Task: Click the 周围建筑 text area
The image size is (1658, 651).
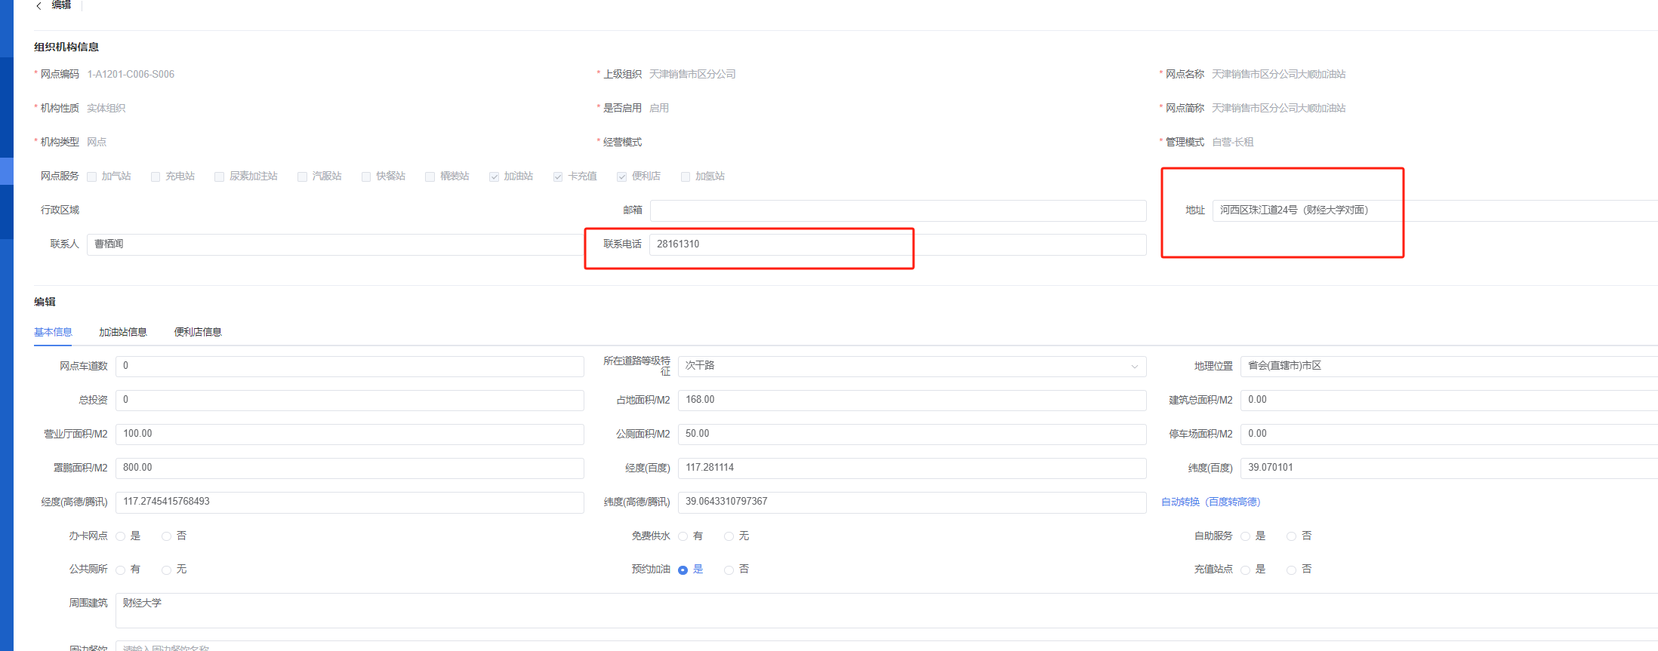Action: point(883,610)
